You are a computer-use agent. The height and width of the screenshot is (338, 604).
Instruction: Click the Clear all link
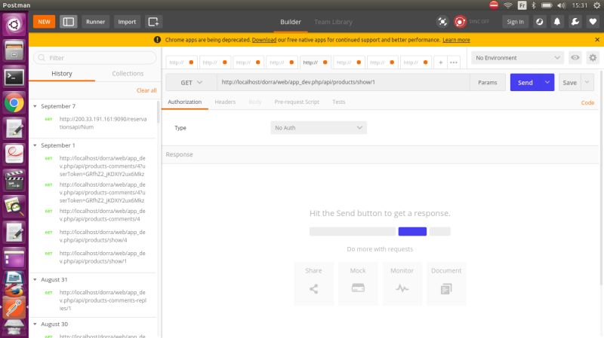146,90
